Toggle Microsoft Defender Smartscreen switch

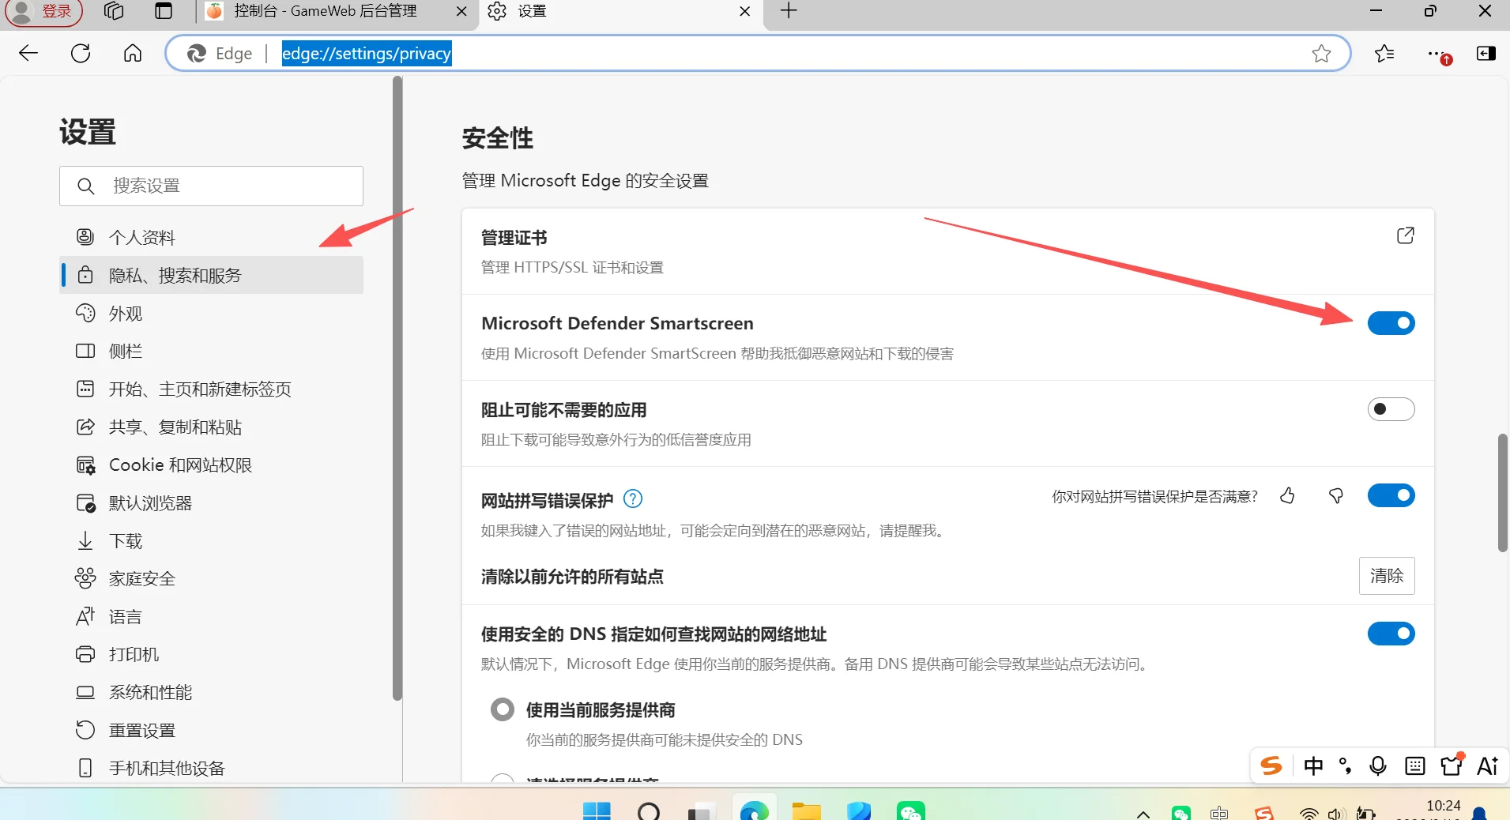[x=1391, y=323]
